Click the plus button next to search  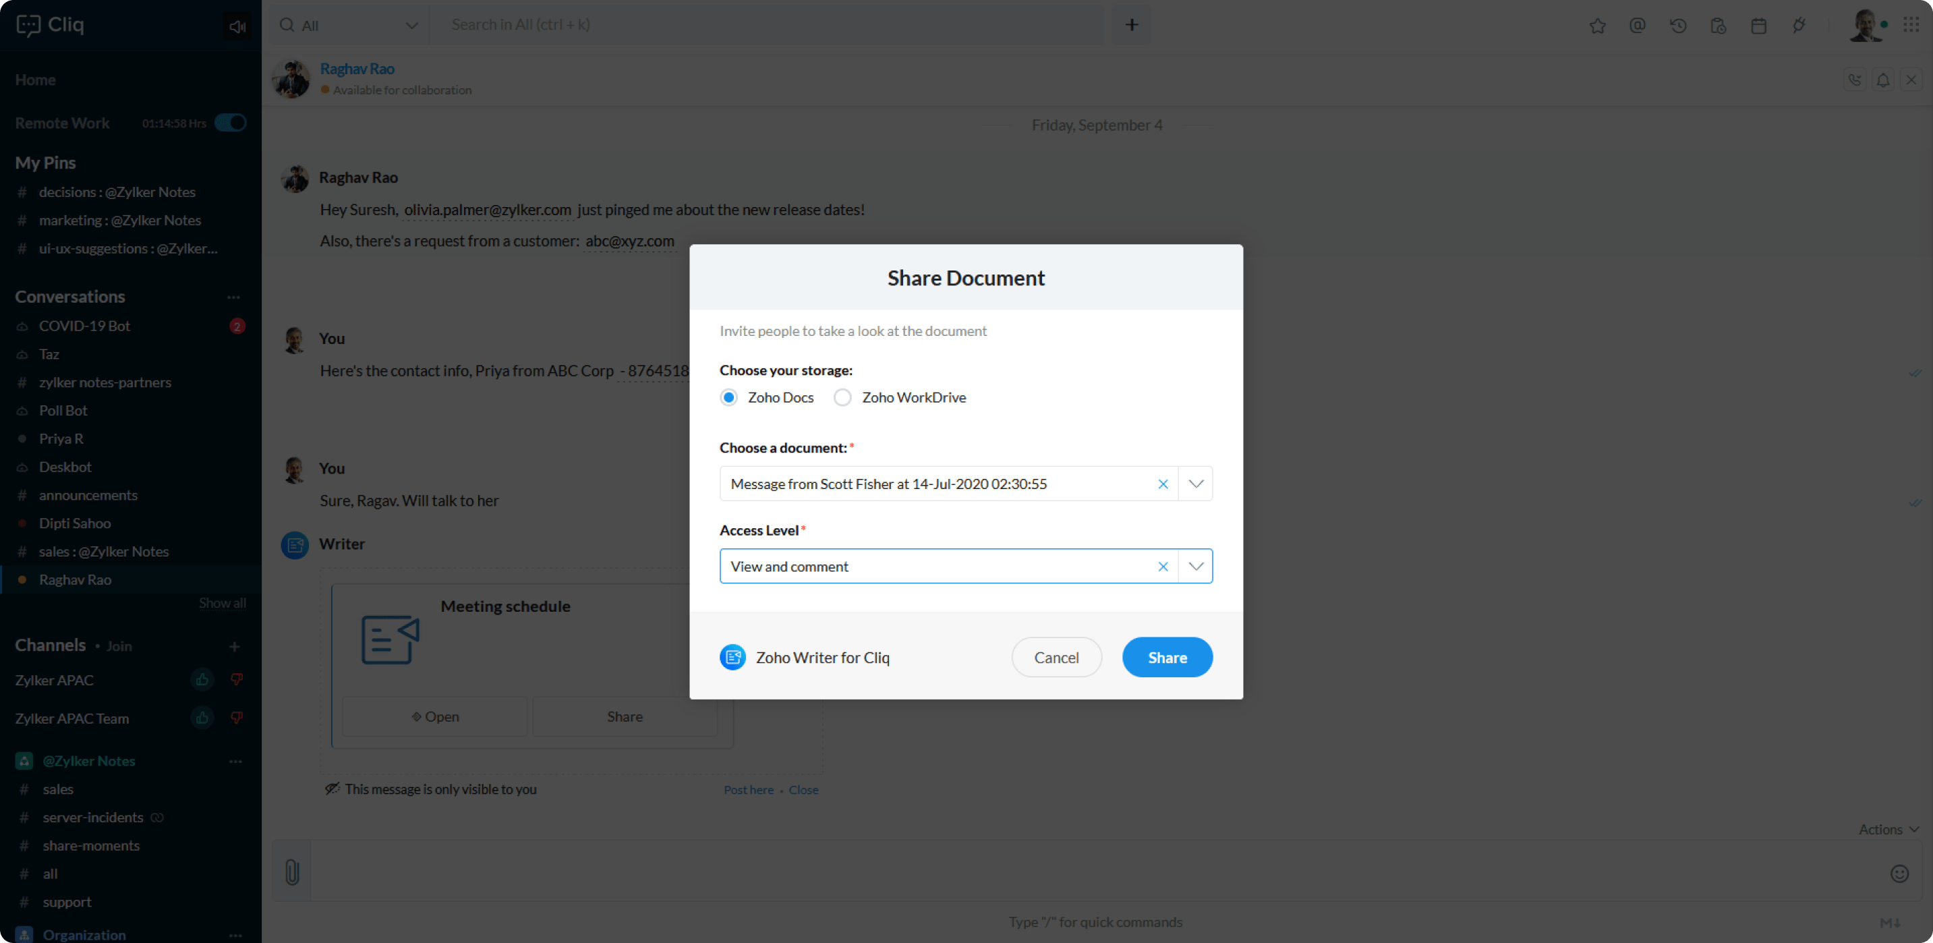[1132, 25]
